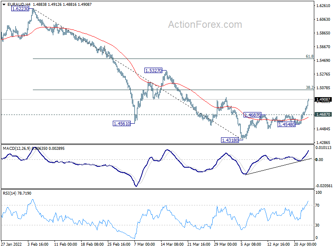
Task: Click the 1.54690 price axis value
Action: pos(323,61)
